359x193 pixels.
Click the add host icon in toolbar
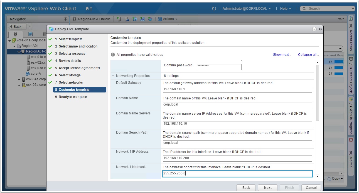pos(119,19)
